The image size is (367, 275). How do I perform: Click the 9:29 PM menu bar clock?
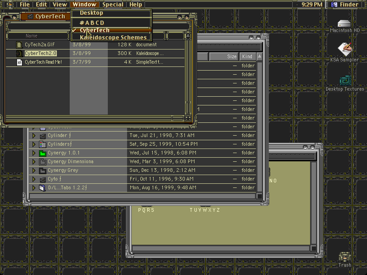[x=312, y=5]
